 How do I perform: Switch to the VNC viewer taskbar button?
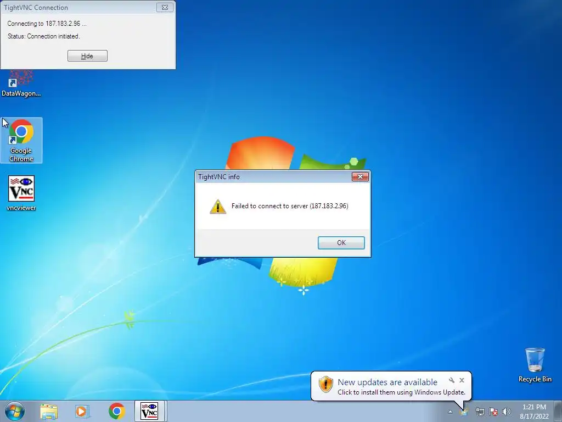149,412
